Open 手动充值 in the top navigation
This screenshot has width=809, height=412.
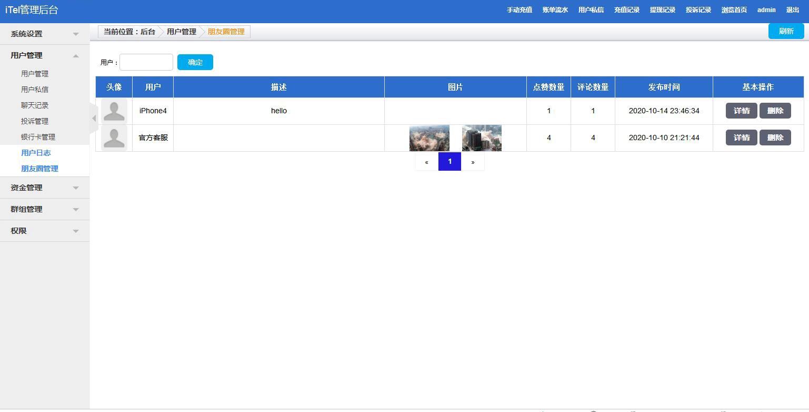[520, 10]
